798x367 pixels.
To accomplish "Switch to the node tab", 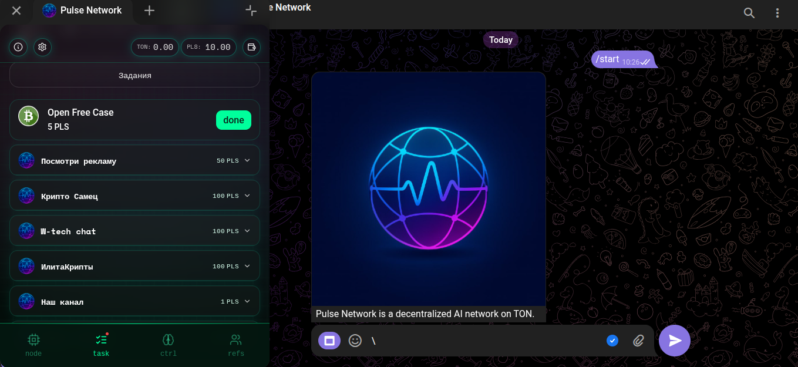I will 33,345.
